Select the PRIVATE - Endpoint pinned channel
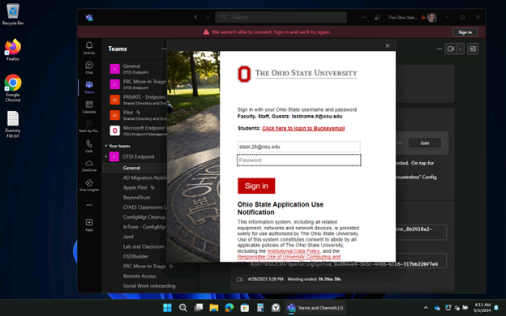This screenshot has width=506, height=316. [x=137, y=100]
